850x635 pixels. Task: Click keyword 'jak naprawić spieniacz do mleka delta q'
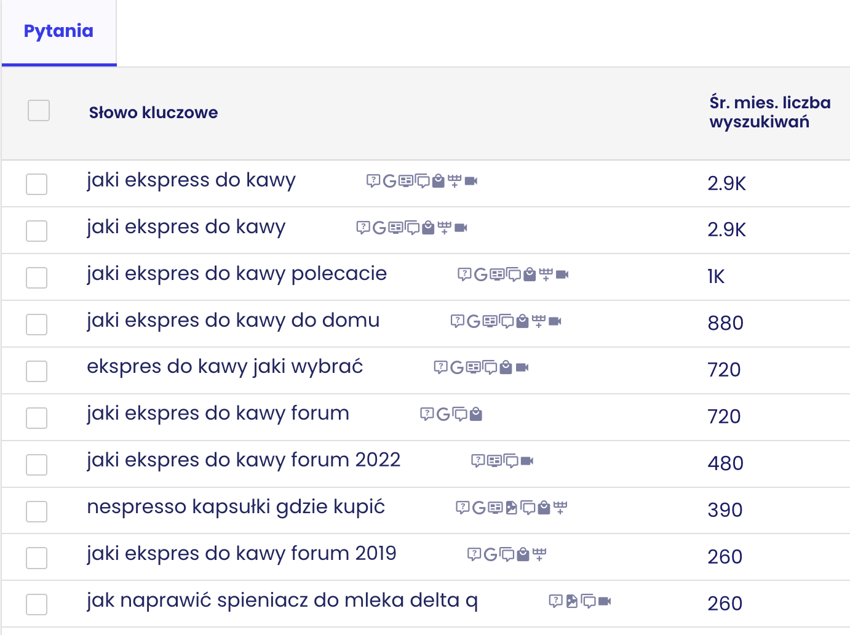282,601
